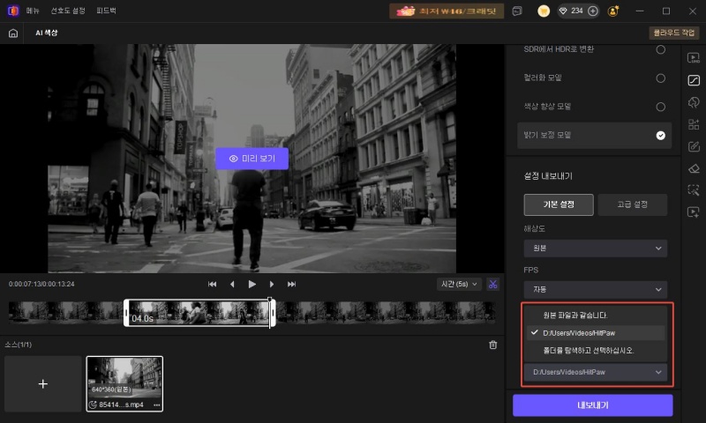Screen dimensions: 706x423
Task: Go to the home screen icon
Action: coord(13,33)
